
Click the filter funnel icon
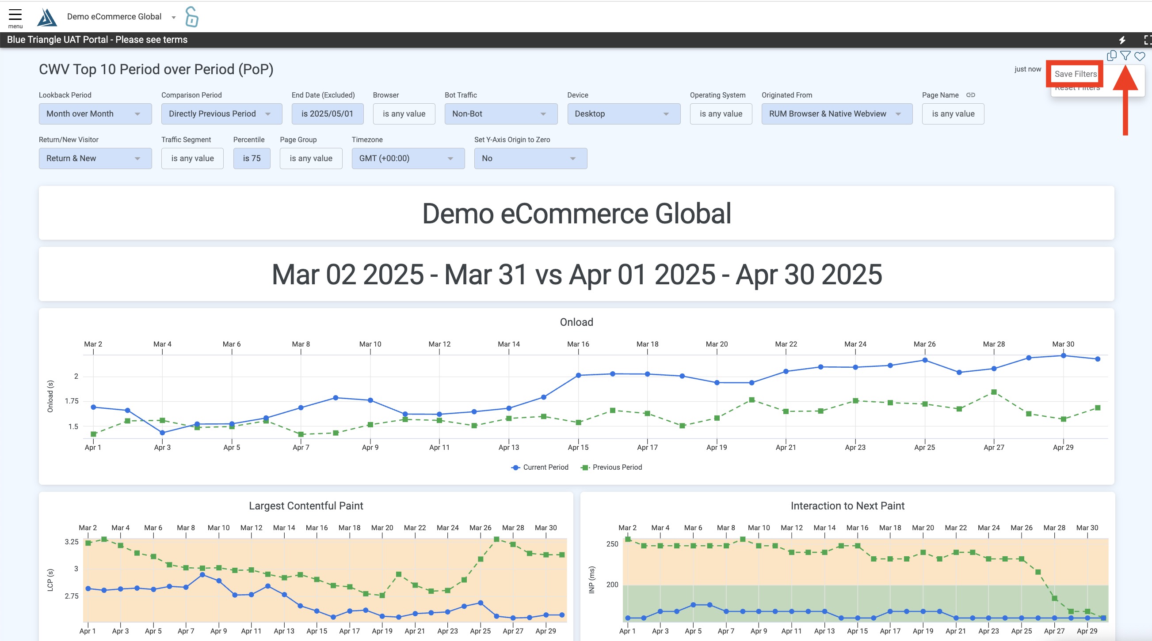click(x=1125, y=56)
